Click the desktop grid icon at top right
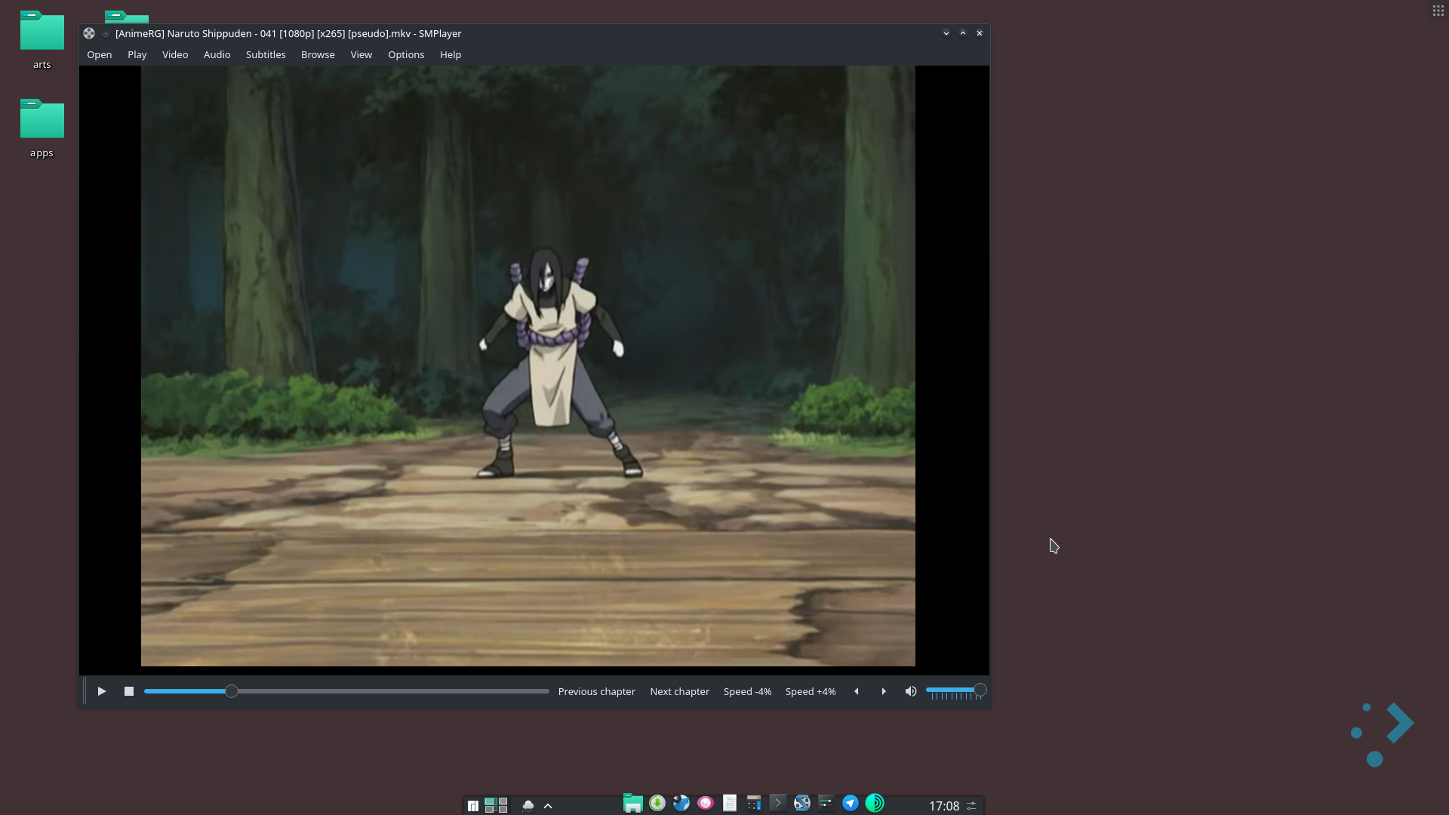1449x815 pixels. pos(1438,11)
